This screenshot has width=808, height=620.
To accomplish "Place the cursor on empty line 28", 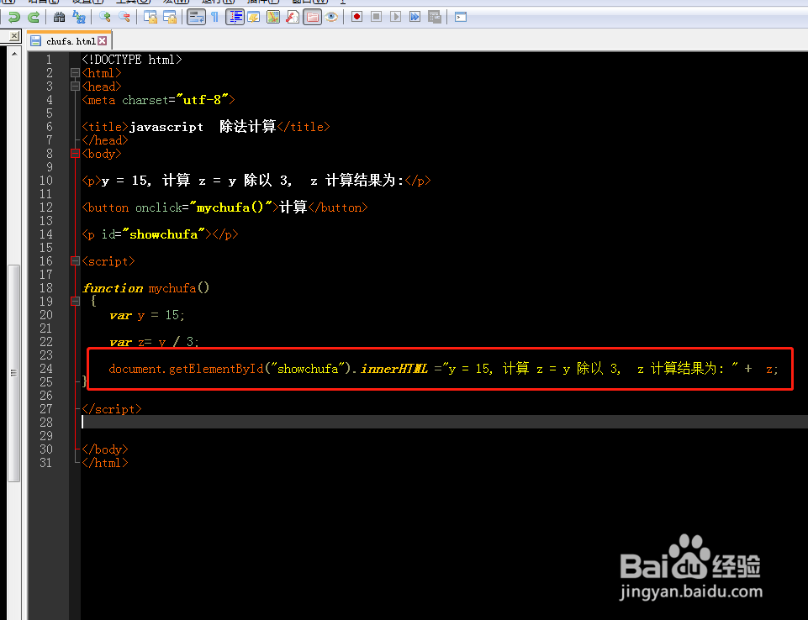I will 444,423.
